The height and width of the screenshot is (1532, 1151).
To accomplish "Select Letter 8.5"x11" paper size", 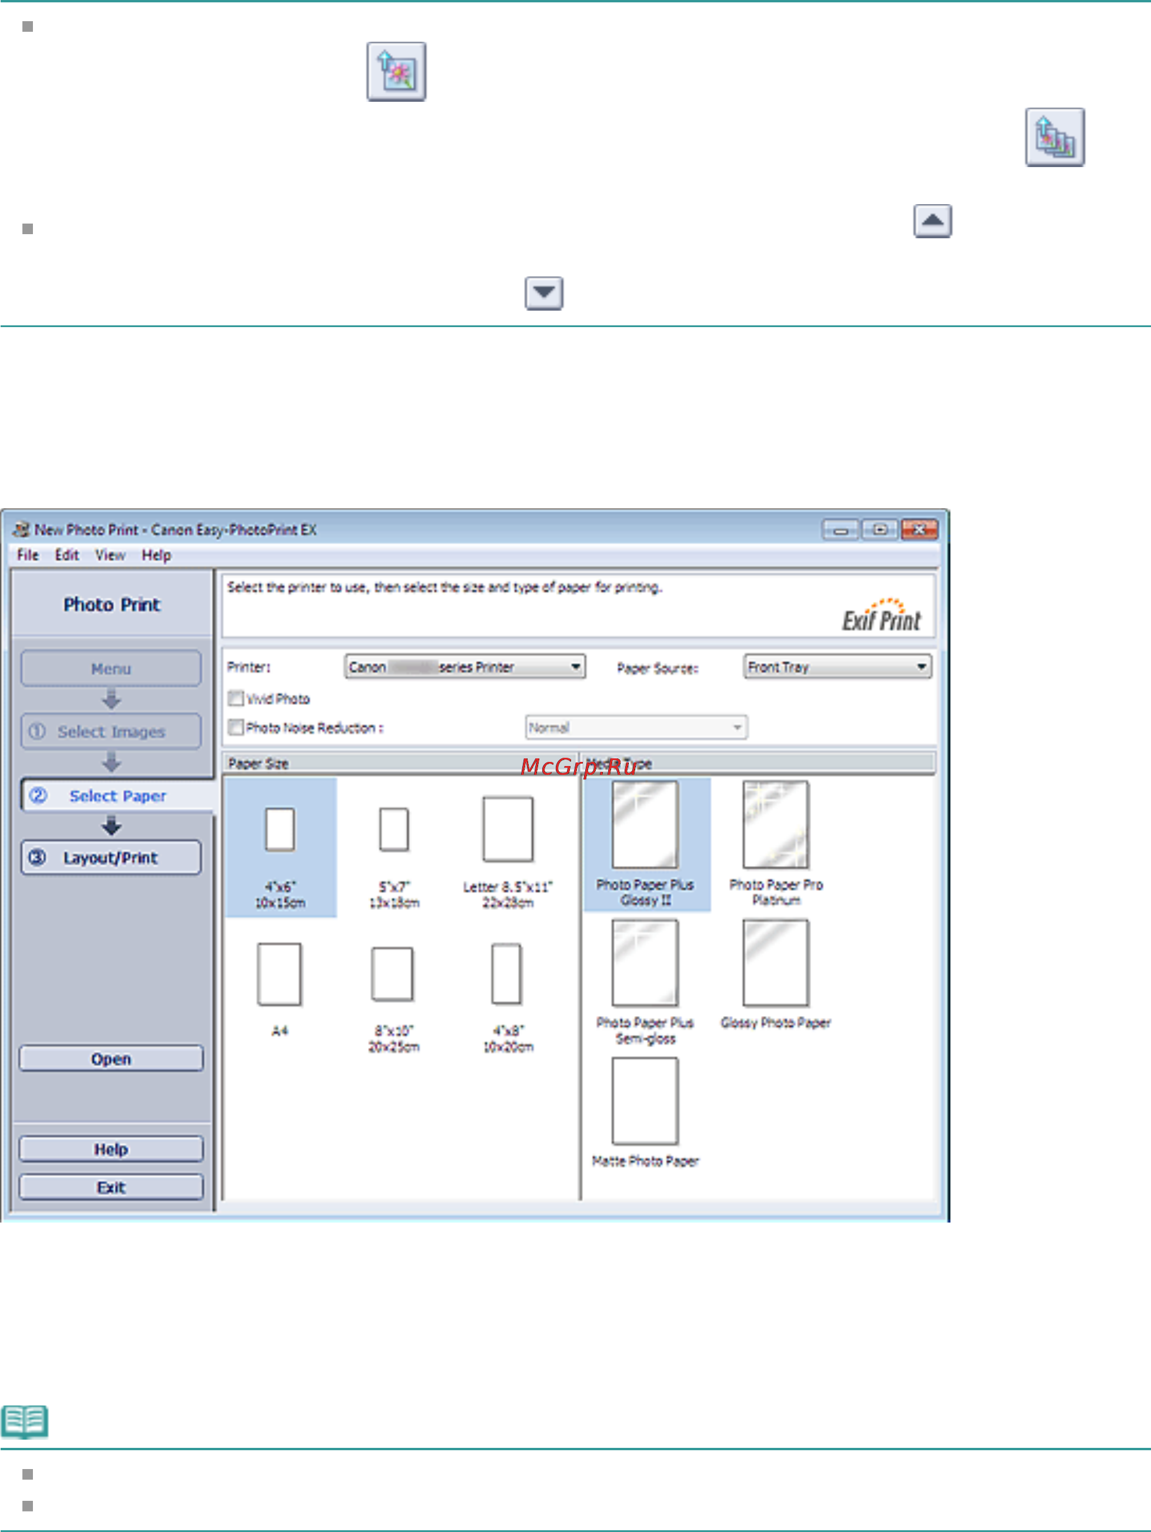I will (x=508, y=853).
